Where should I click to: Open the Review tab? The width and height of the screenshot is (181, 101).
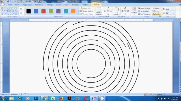59,5
